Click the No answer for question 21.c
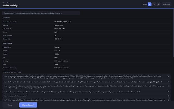Image resolution: width=174 pixels, height=109 pixels. point(169,86)
